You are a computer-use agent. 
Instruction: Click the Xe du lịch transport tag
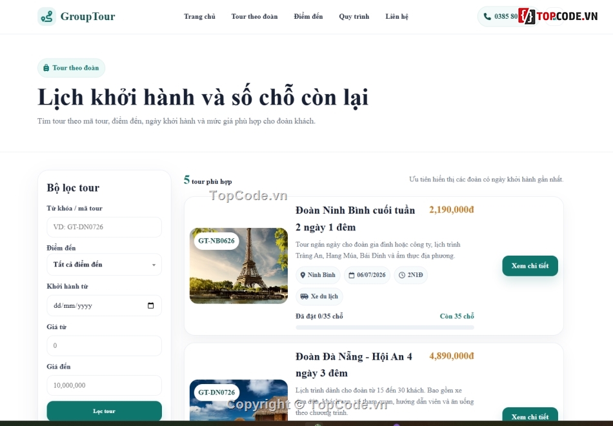pos(319,296)
